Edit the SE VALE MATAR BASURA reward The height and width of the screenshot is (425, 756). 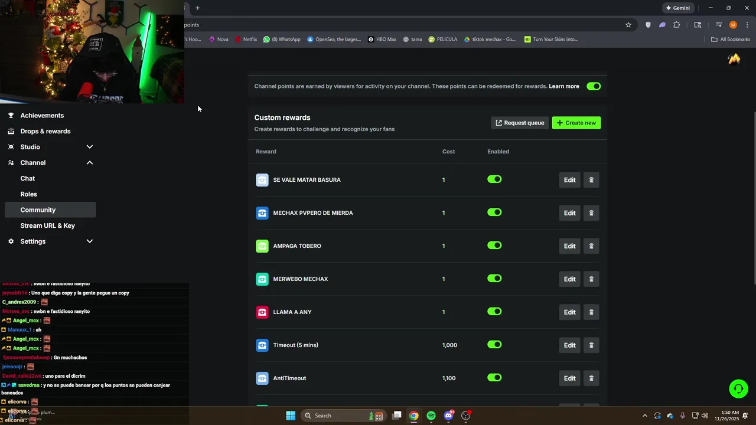coord(569,180)
